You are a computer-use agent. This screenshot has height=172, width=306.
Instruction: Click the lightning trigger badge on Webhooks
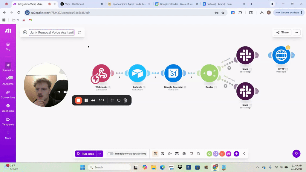tap(95, 79)
